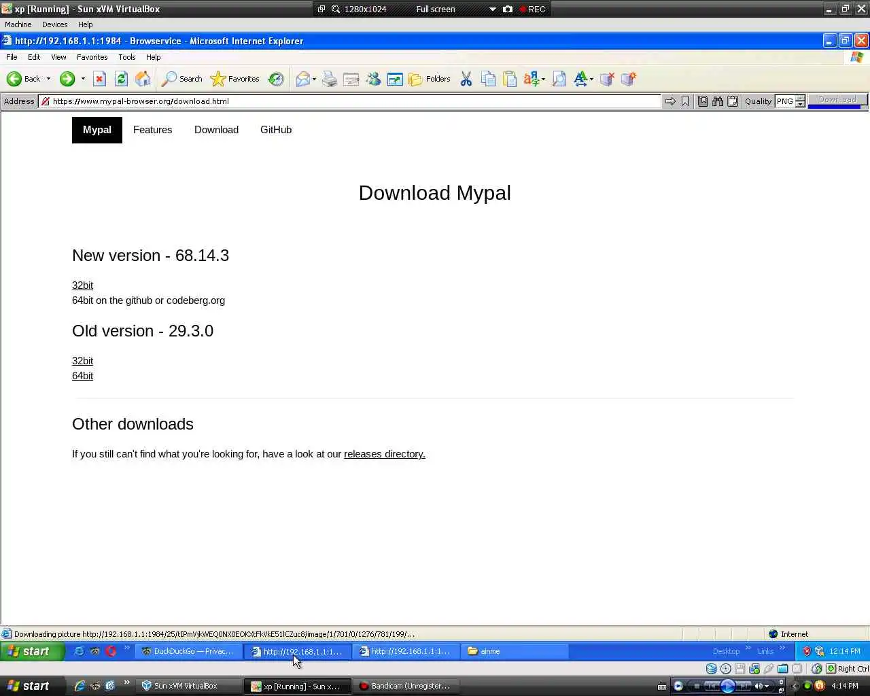Open the Quality PNG selector

(785, 101)
